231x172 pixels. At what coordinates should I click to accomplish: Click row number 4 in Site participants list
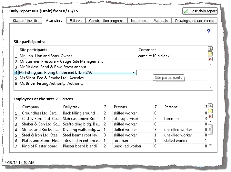(16, 72)
